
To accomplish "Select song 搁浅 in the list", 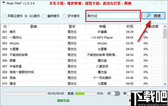I will click(13, 84).
